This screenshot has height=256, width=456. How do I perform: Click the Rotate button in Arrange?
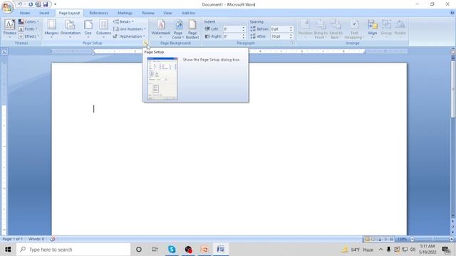coord(400,29)
